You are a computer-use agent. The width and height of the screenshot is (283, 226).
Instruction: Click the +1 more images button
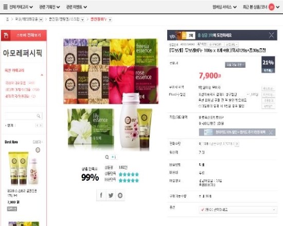pos(114,157)
